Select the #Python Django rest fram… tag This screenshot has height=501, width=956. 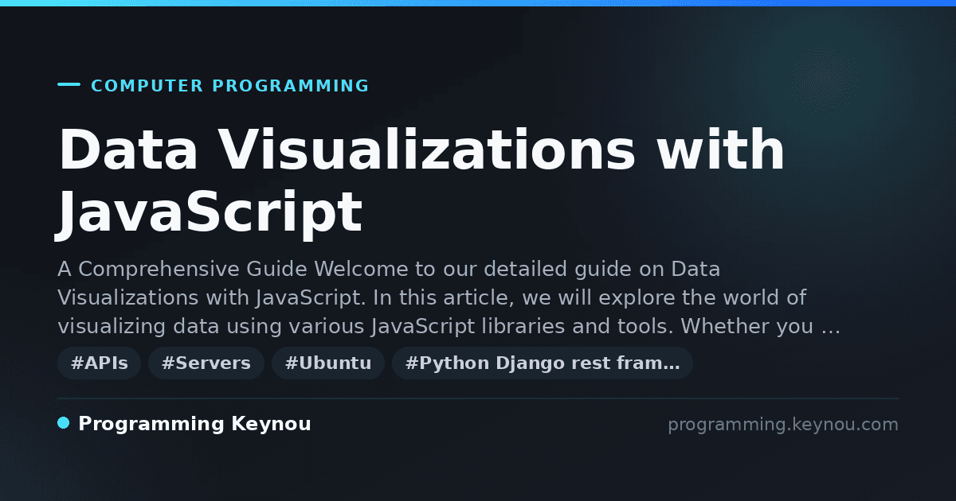543,363
